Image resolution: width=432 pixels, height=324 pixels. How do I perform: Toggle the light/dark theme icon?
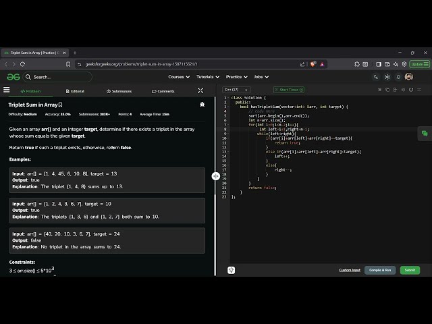[x=387, y=77]
